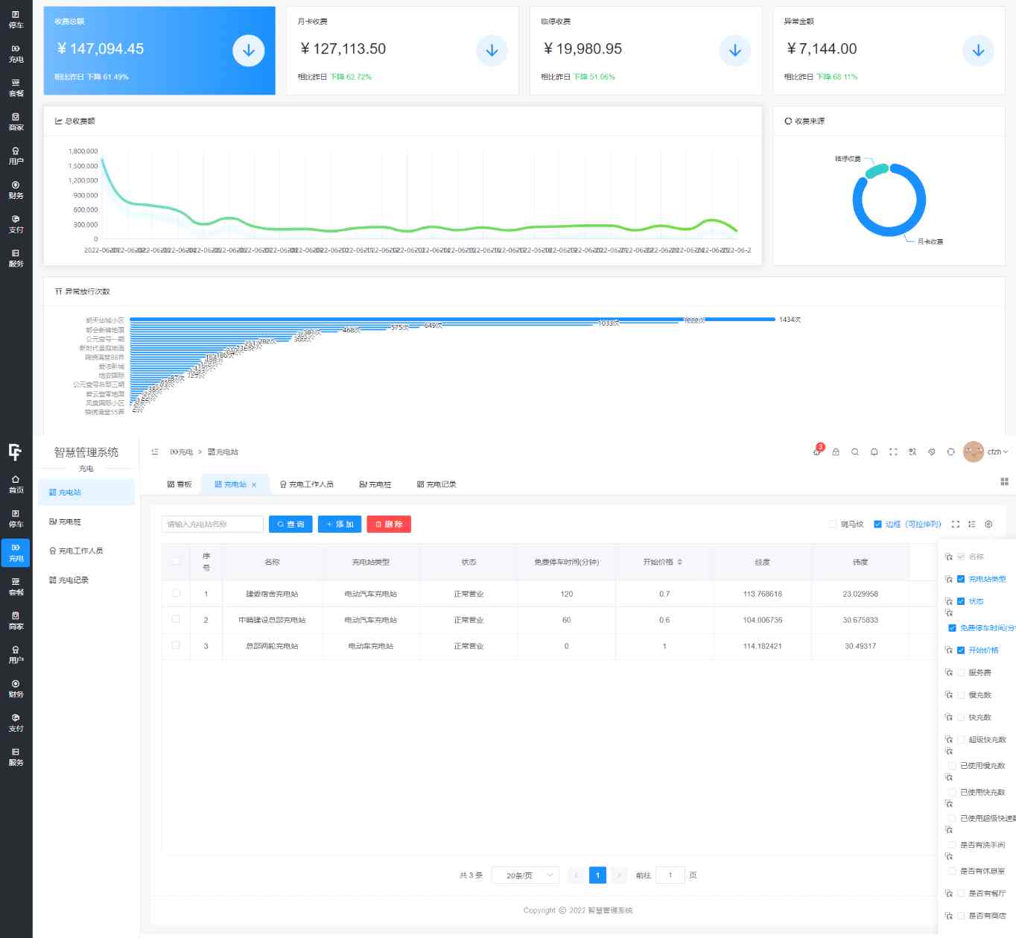Click the grid icon right of tab bar
Screen dimensions: 1016x938
pyautogui.click(x=1004, y=482)
